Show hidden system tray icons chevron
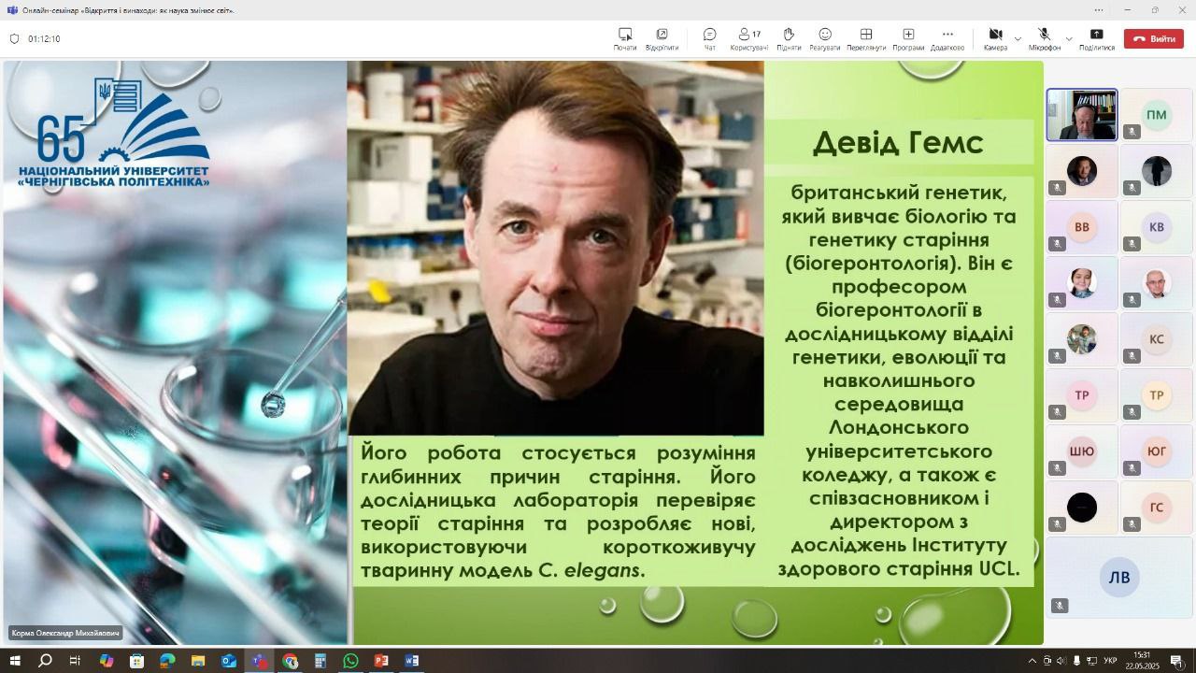This screenshot has width=1196, height=673. [1032, 661]
